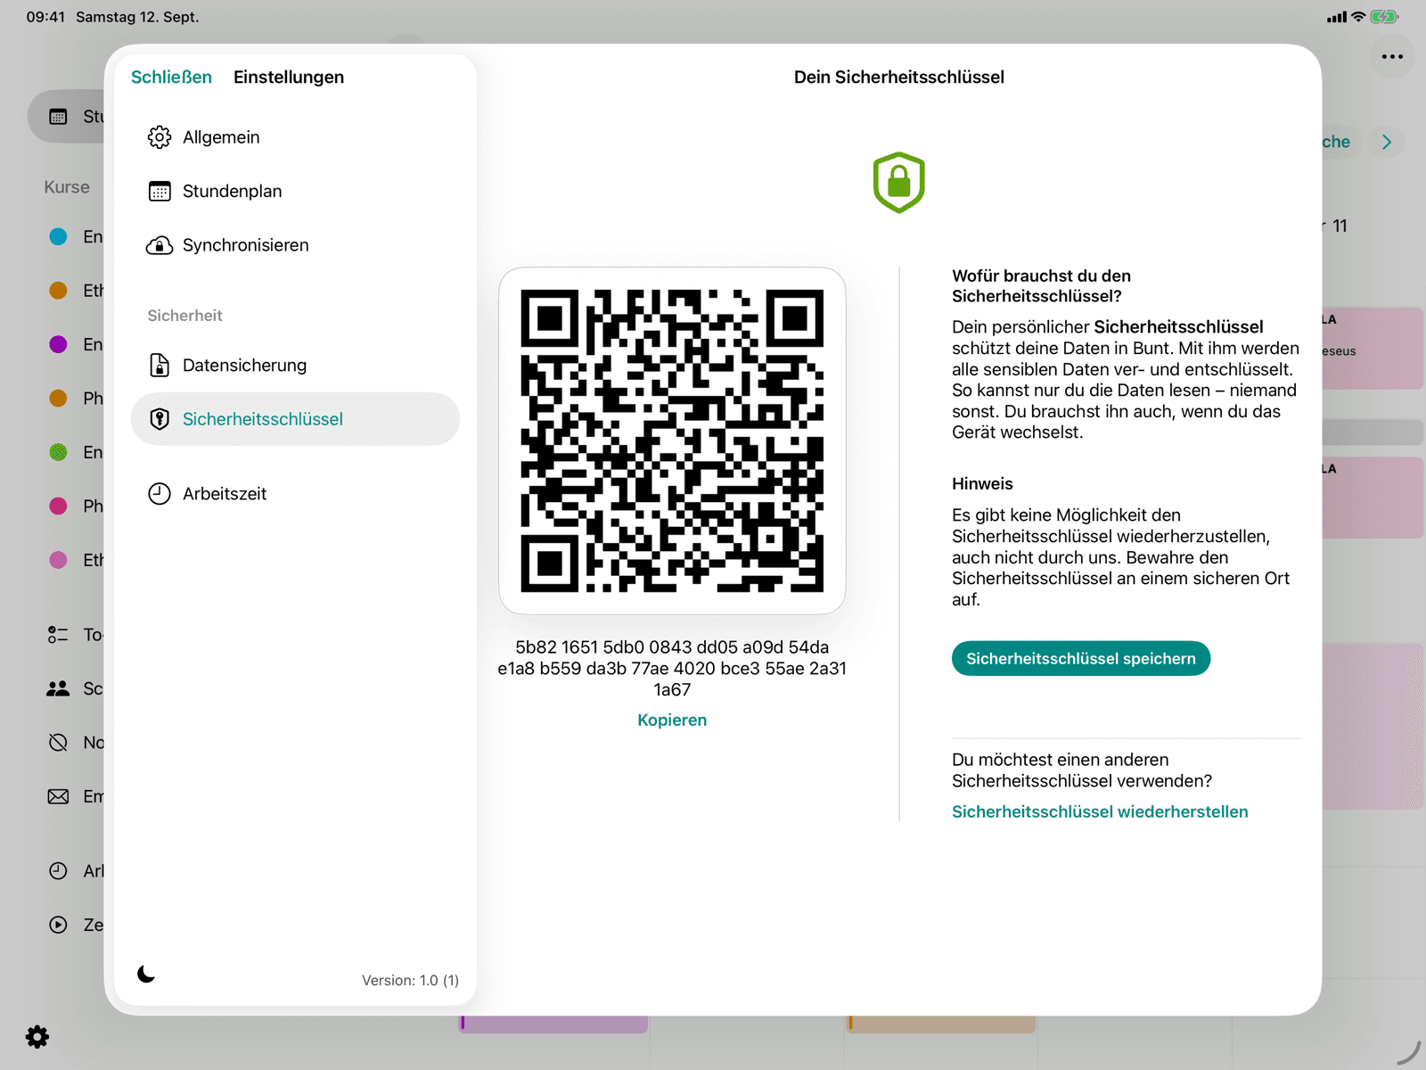Open the Arbeitszeit settings section
Screen dimensions: 1426x1070
pos(295,494)
